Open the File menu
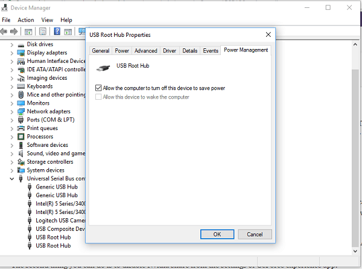The width and height of the screenshot is (362, 269). point(6,20)
